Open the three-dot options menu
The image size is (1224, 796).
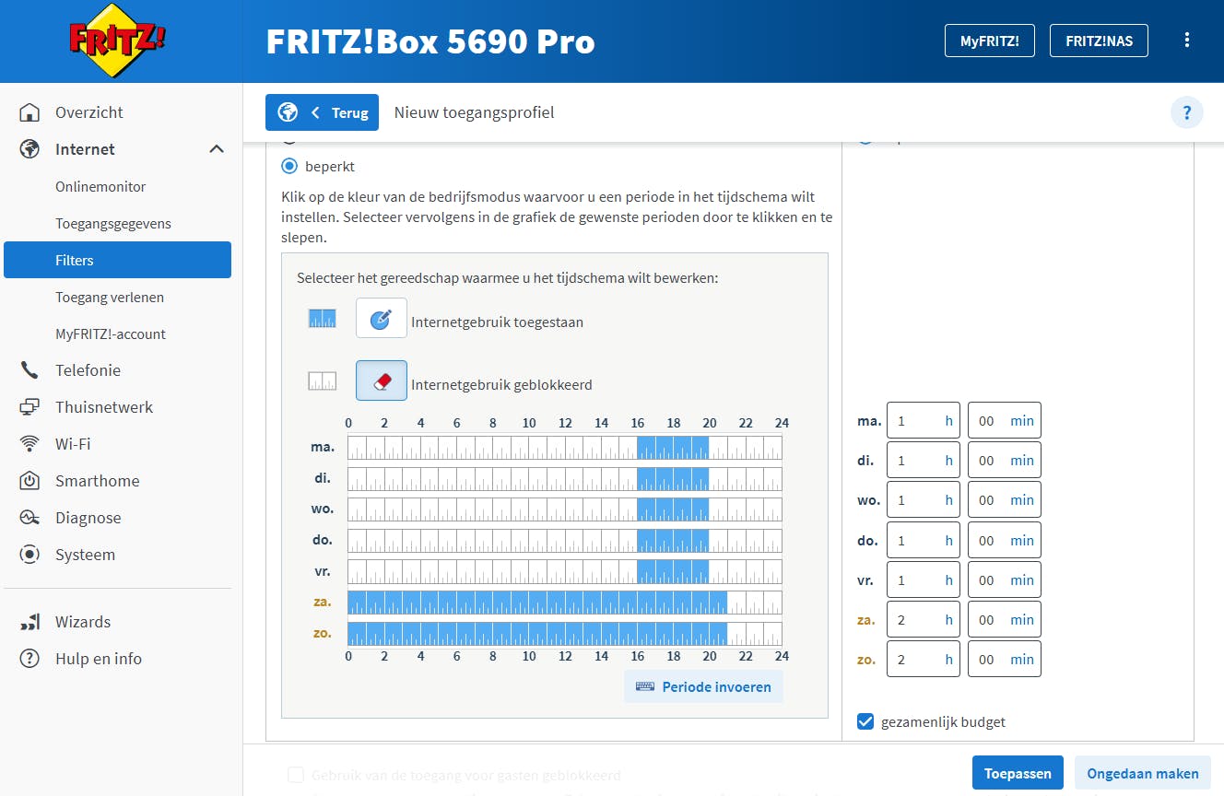coord(1187,41)
